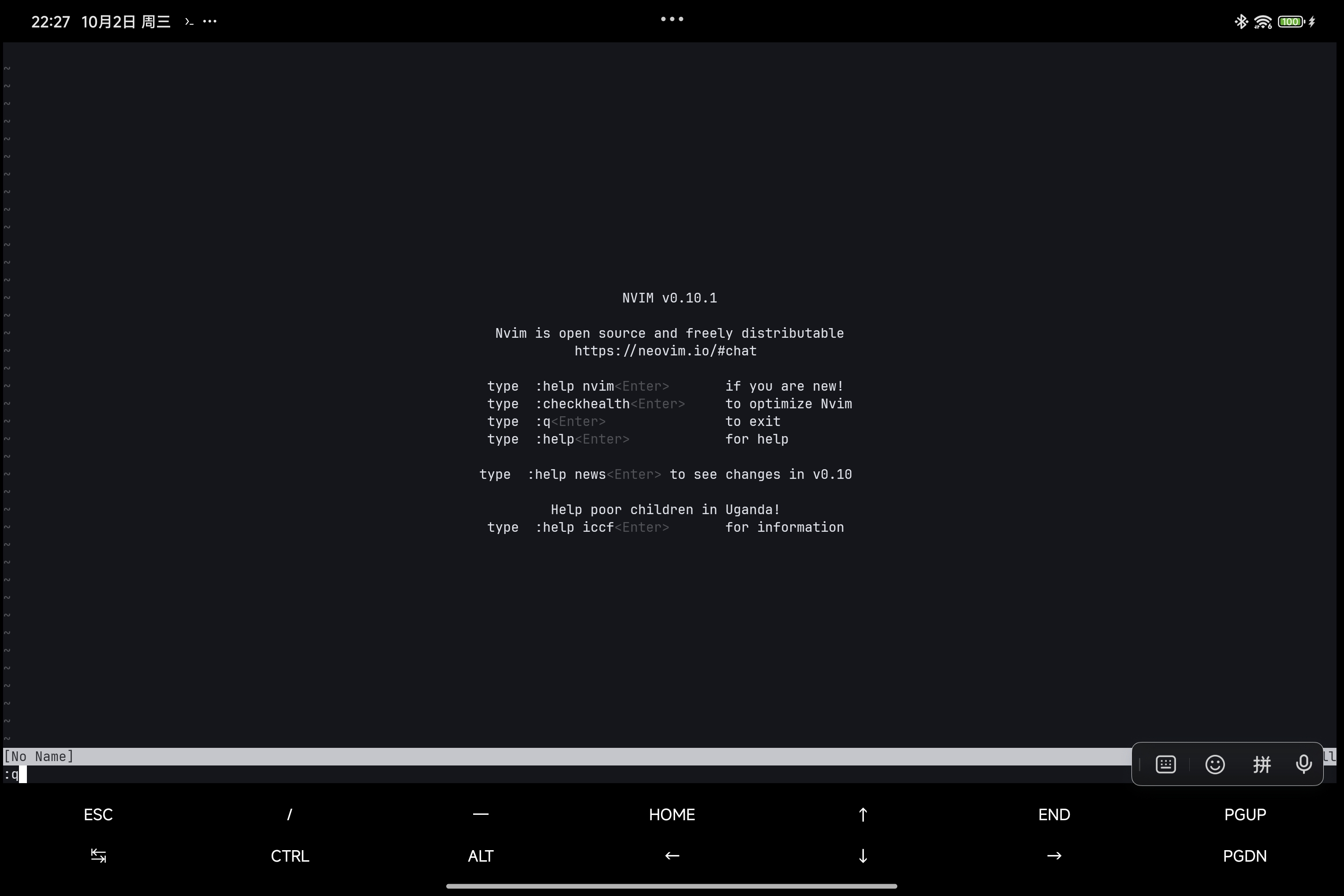
Task: Click the ':help nvim' line
Action: coord(665,386)
